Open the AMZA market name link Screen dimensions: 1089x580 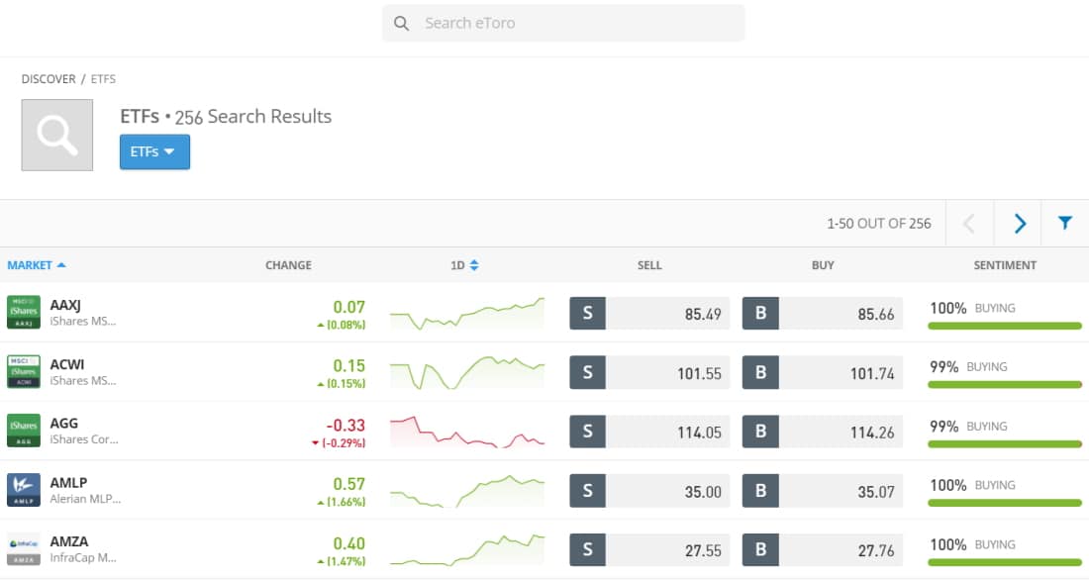(68, 541)
